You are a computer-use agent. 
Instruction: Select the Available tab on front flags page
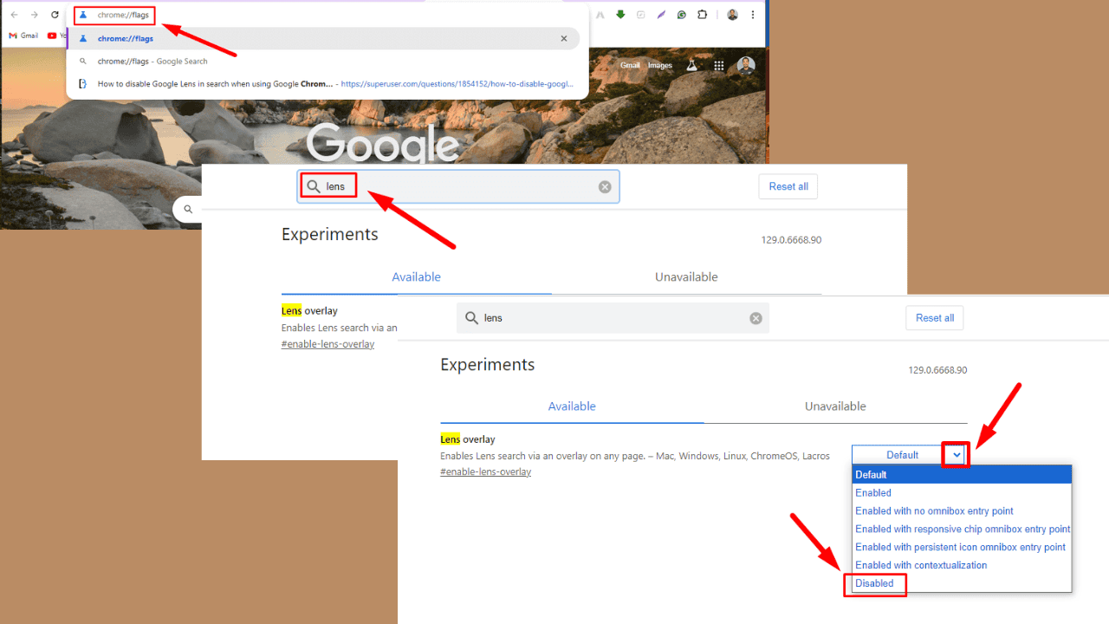(x=572, y=406)
